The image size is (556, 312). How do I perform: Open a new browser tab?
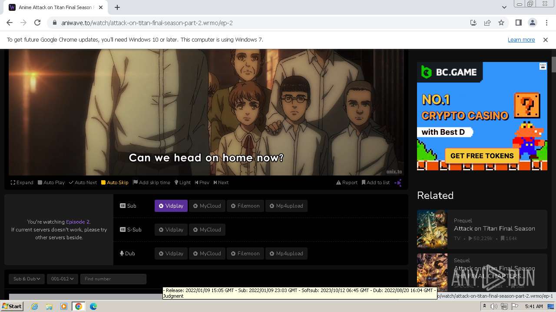click(117, 7)
